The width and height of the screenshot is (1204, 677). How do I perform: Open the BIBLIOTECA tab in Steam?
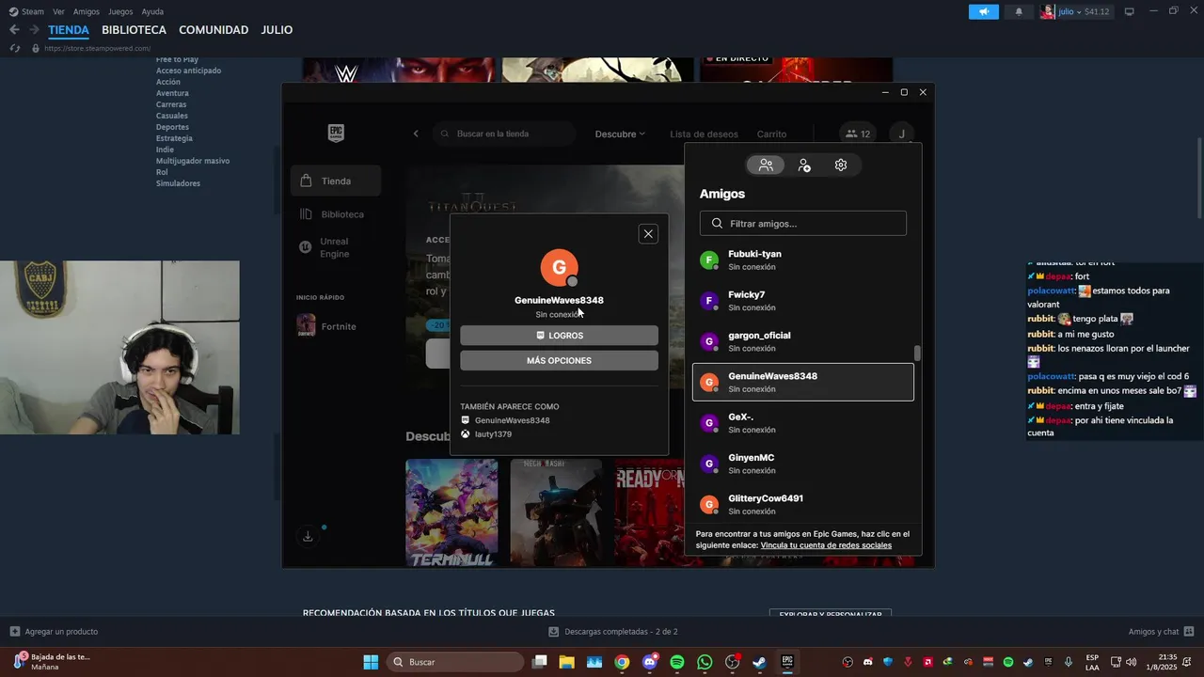click(134, 30)
